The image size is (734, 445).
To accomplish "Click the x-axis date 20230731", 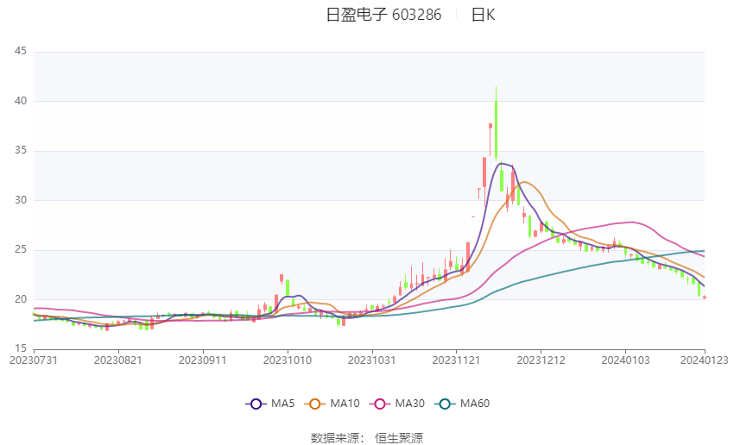I will click(x=34, y=360).
